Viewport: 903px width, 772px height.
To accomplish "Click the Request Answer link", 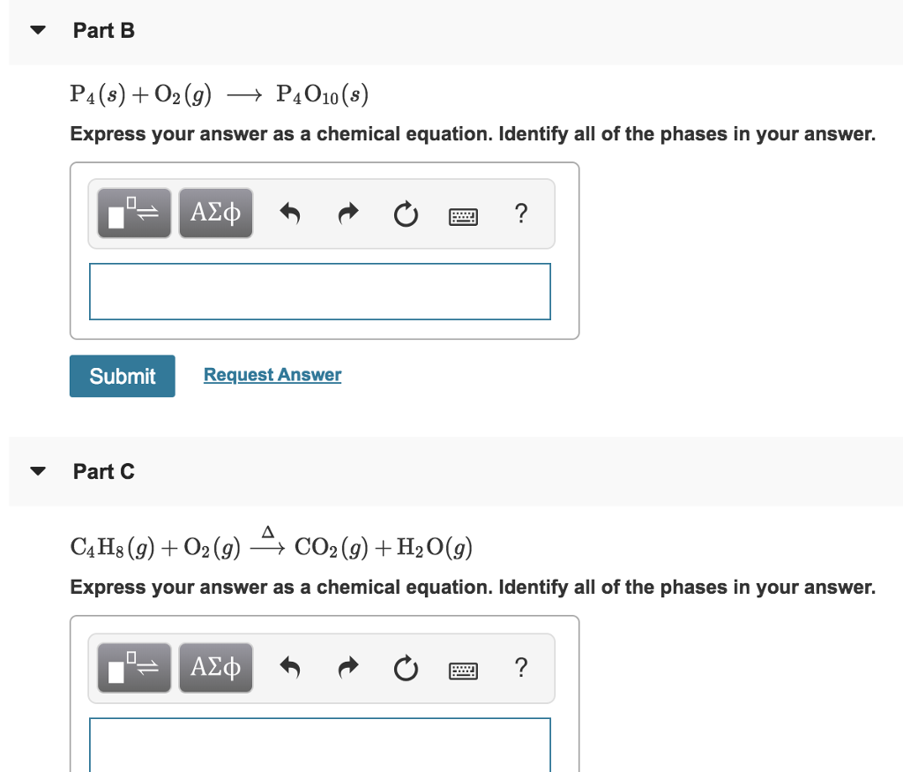I will point(272,374).
